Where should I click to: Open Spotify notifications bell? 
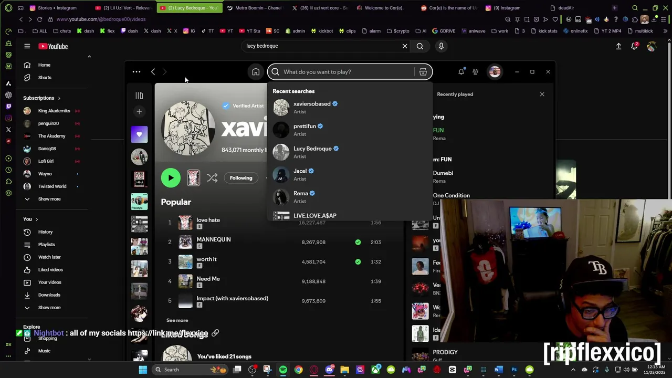(x=461, y=72)
